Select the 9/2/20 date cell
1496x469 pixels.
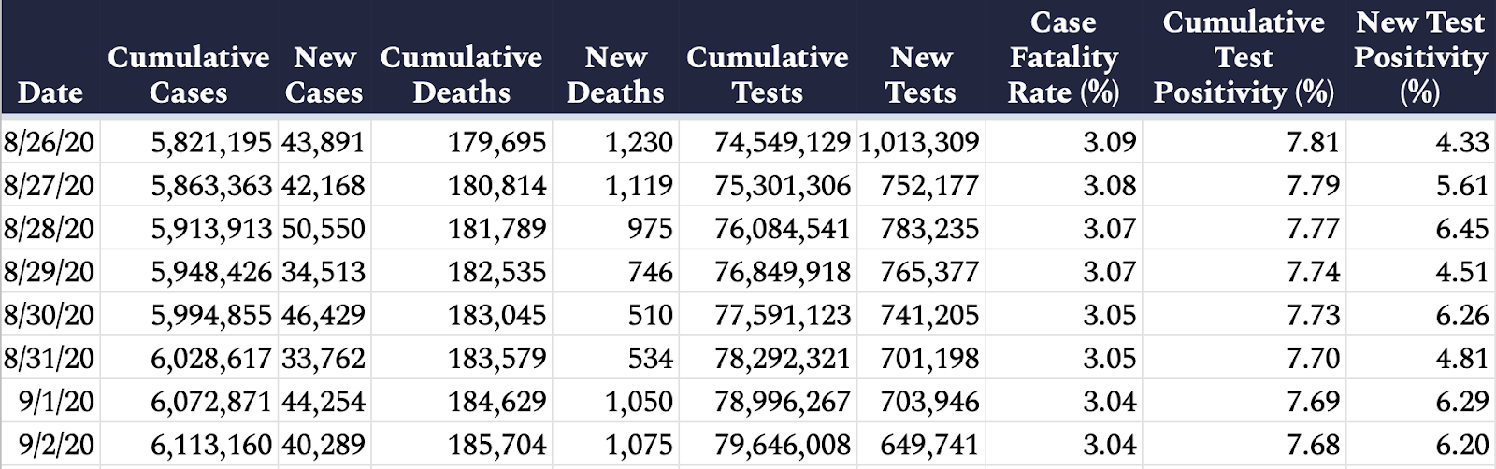pyautogui.click(x=49, y=443)
